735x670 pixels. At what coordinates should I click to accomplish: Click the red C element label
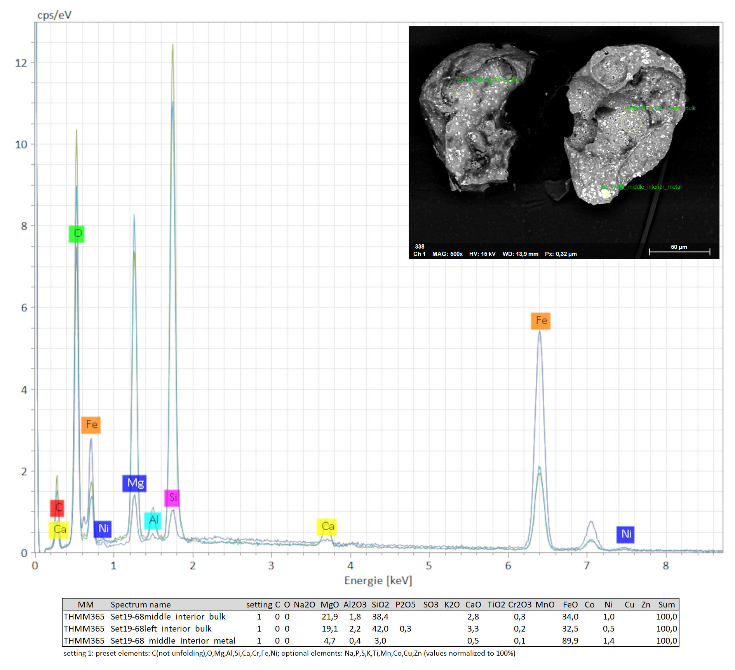[x=57, y=508]
